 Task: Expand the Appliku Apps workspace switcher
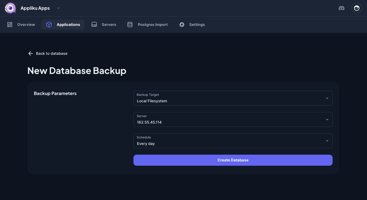(58, 8)
